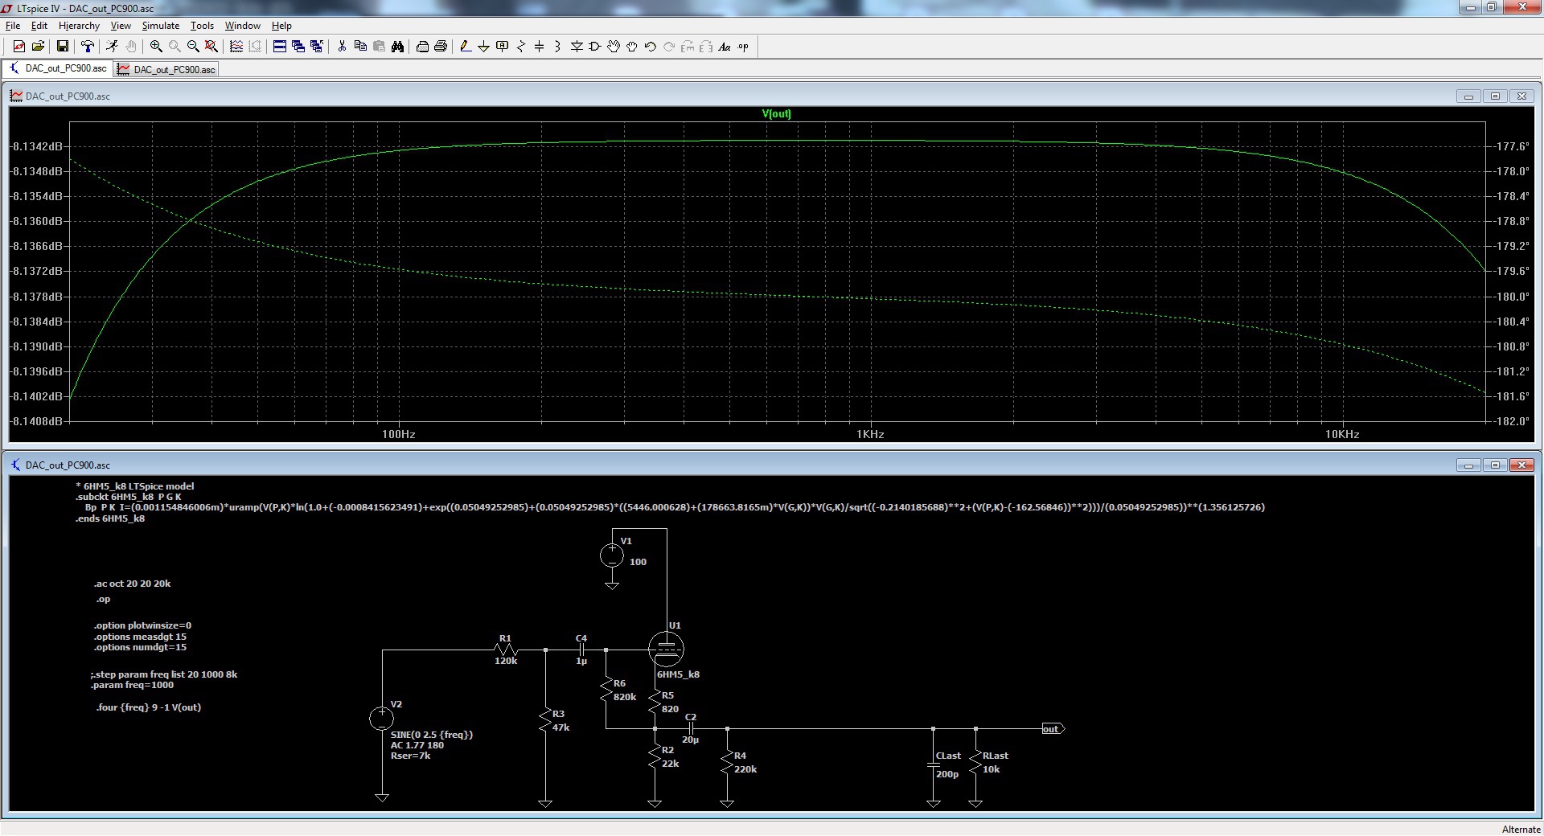
Task: Switch to the second DAC_out_PC900.asc waveform tab
Action: 167,70
